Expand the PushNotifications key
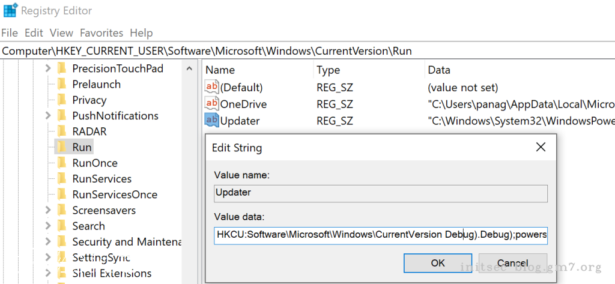615x284 pixels. 48,116
